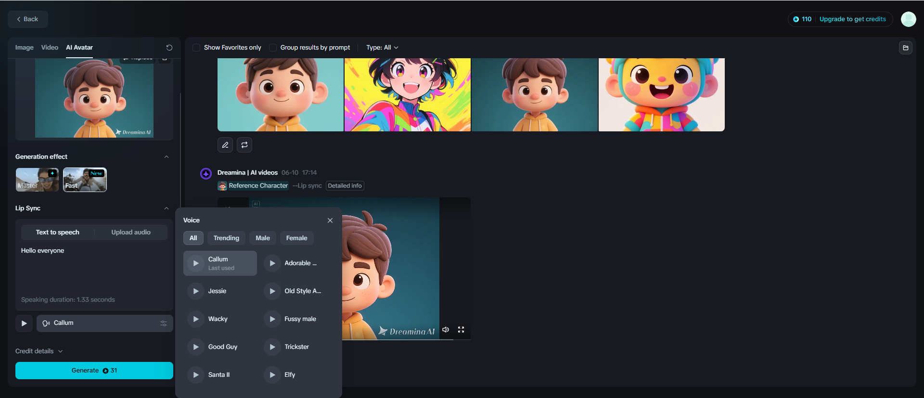Open the yellow plush character image
Screen dimensions: 924x398
point(662,95)
